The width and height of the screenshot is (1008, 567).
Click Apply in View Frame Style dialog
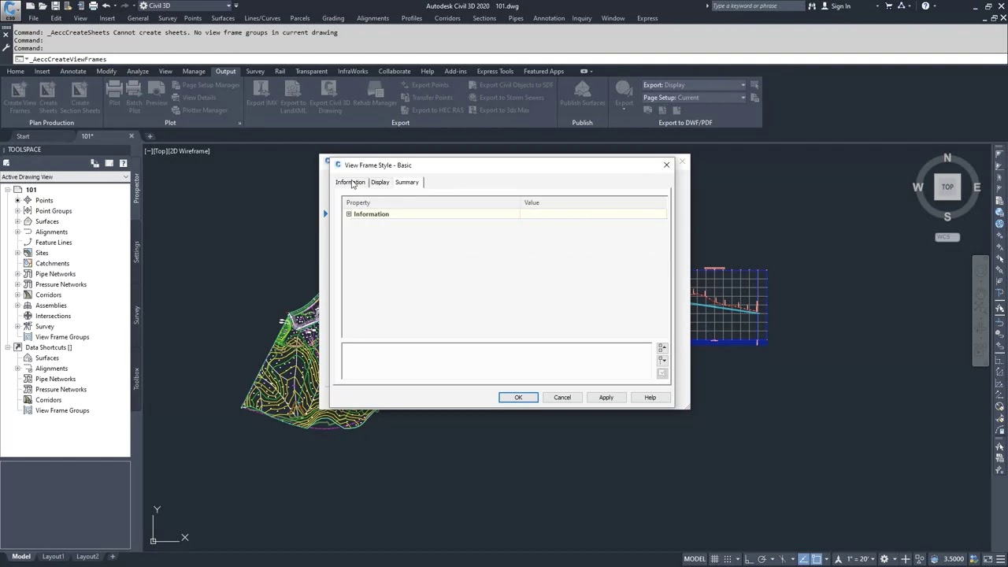coord(606,397)
